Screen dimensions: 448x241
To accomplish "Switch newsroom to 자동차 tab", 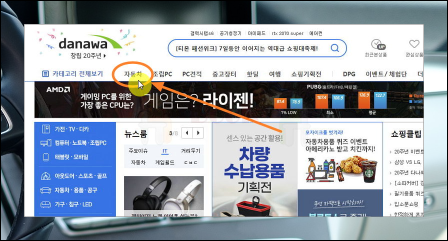I will pos(138,162).
